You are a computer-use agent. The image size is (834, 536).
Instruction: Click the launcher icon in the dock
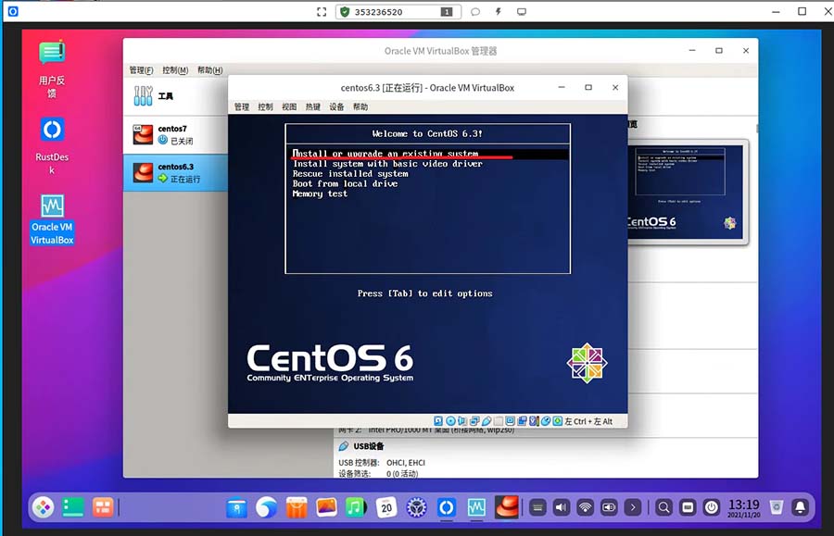43,506
